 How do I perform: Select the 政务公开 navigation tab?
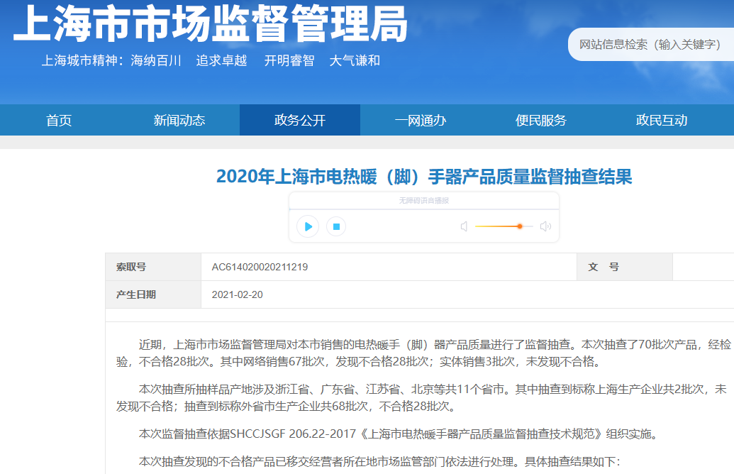click(x=300, y=121)
